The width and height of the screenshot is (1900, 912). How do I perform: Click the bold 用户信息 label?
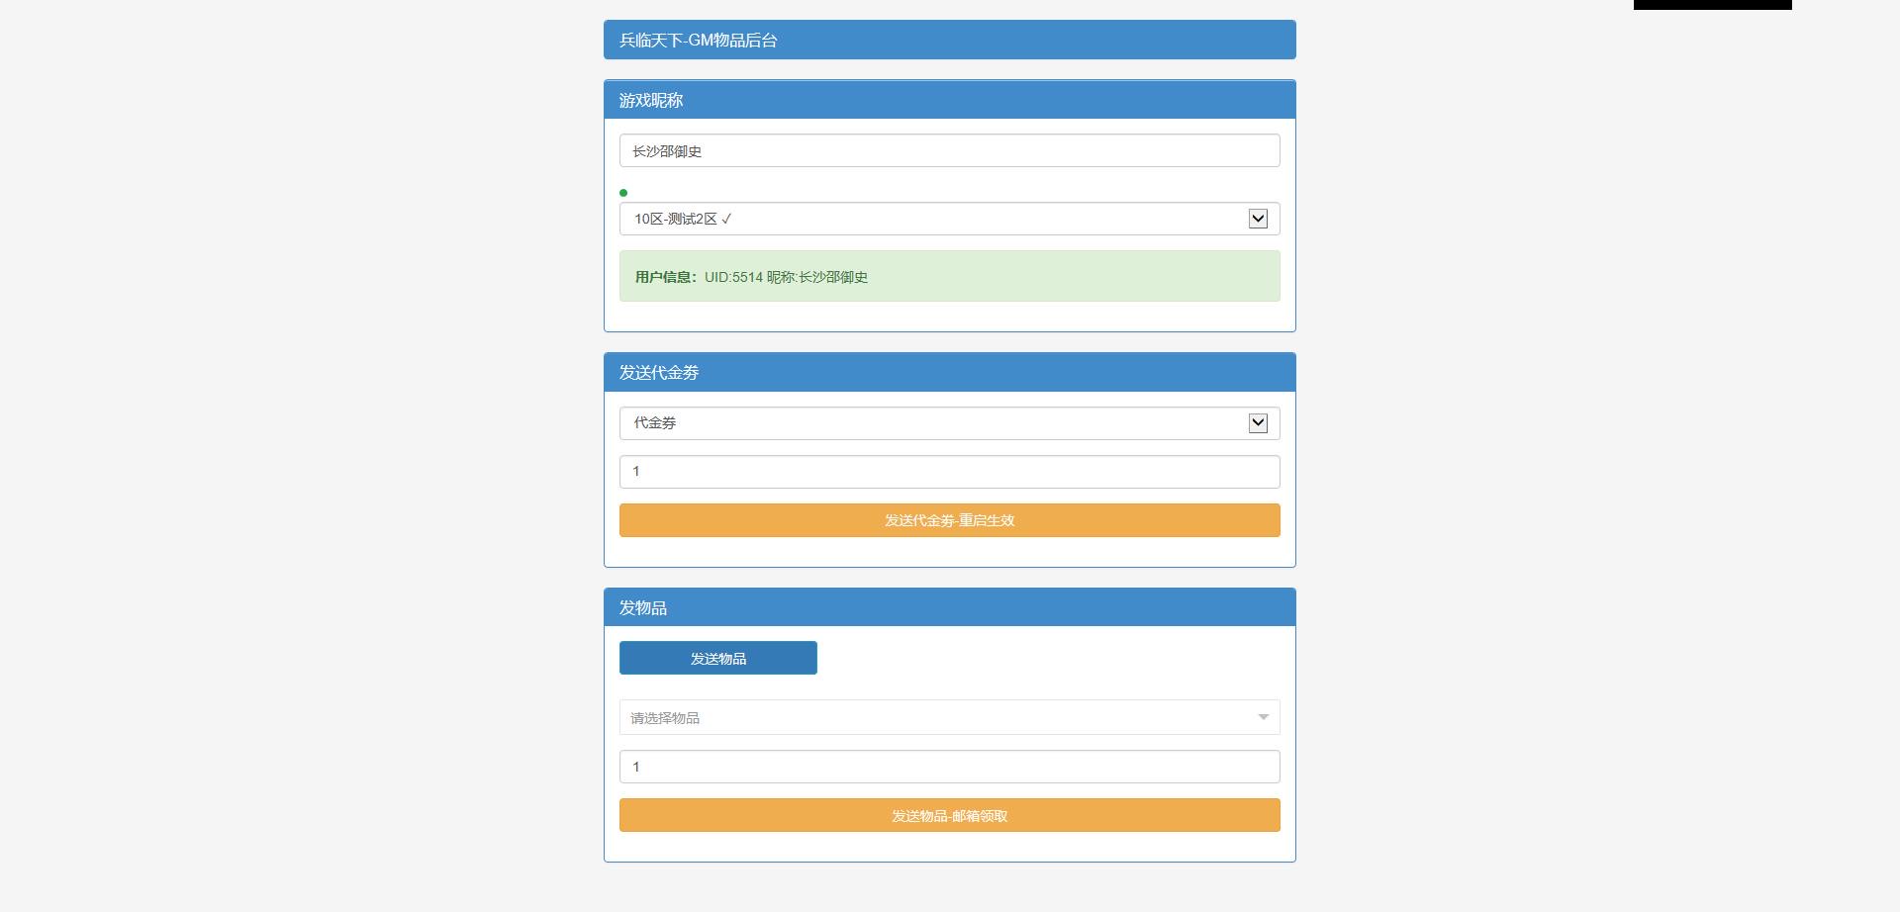click(x=666, y=277)
